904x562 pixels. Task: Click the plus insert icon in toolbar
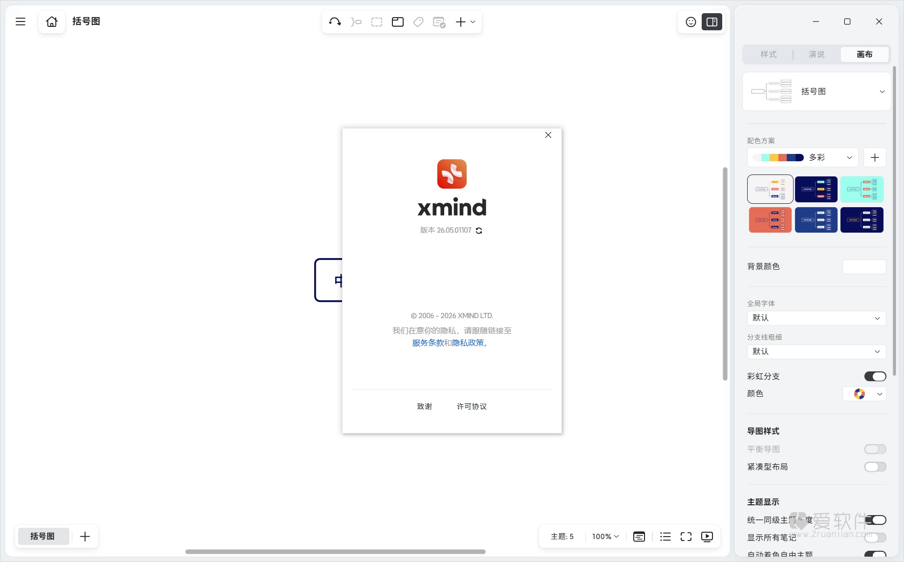461,22
